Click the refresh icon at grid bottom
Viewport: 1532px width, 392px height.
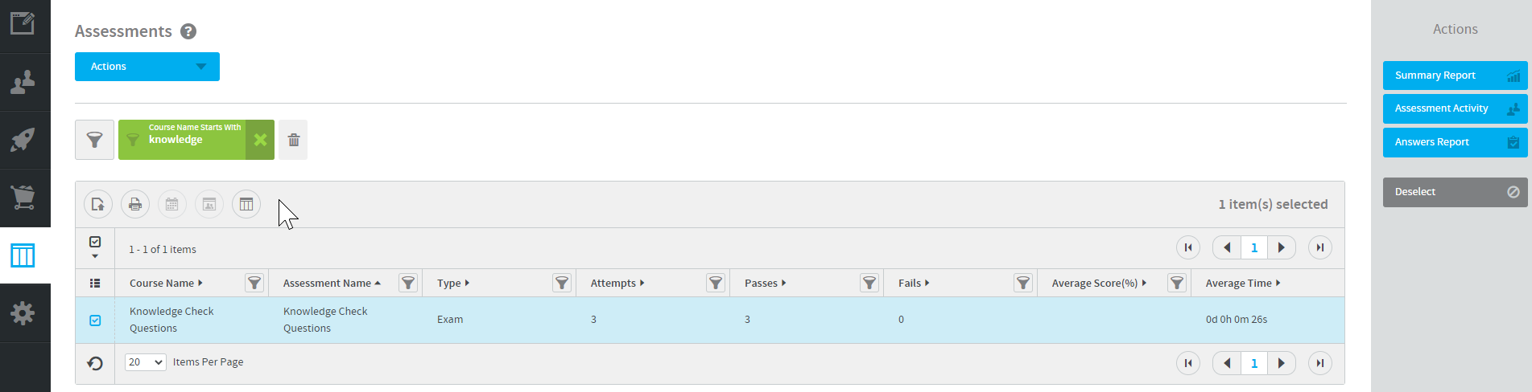tap(95, 363)
